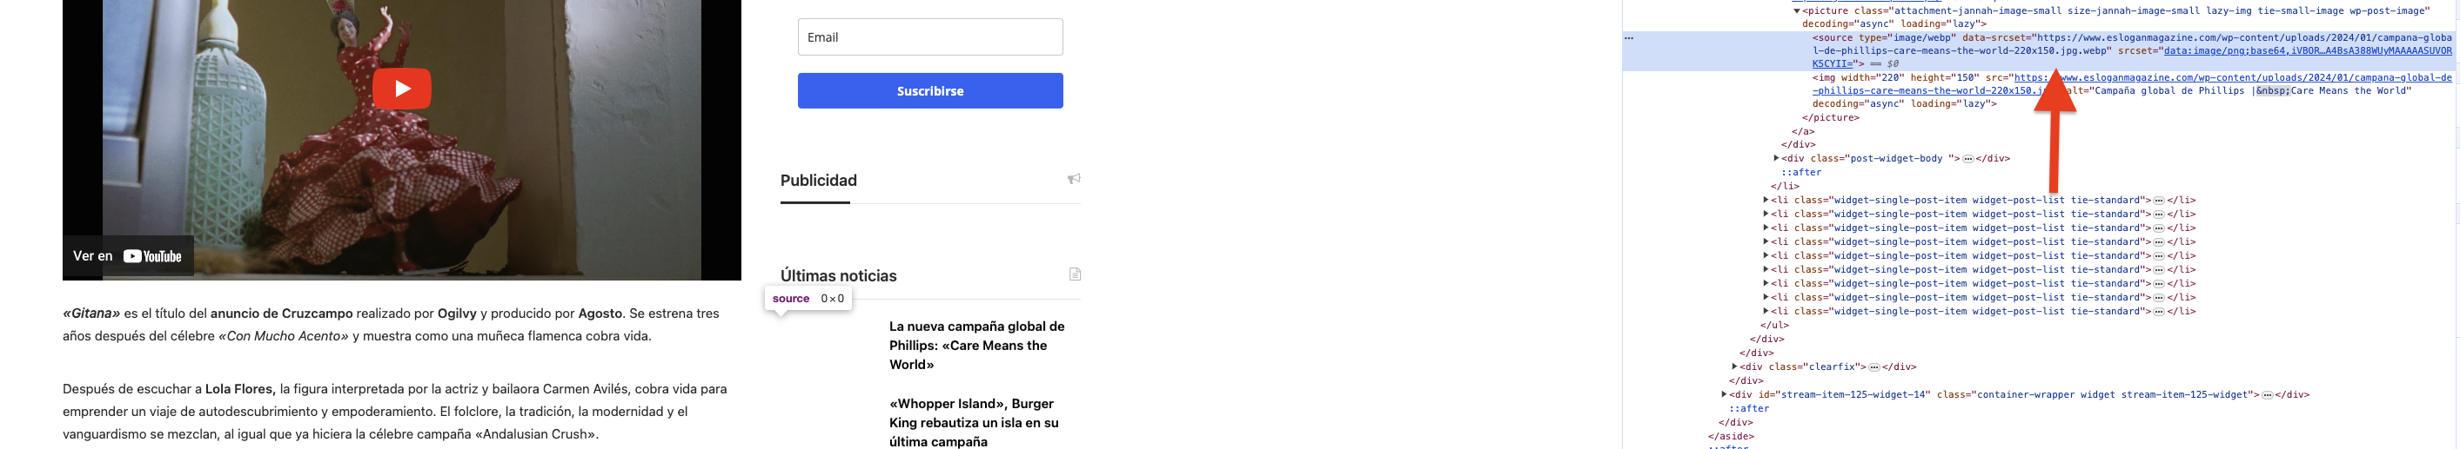
Task: Click ellipsis badge inside clearfix div
Action: click(1873, 367)
